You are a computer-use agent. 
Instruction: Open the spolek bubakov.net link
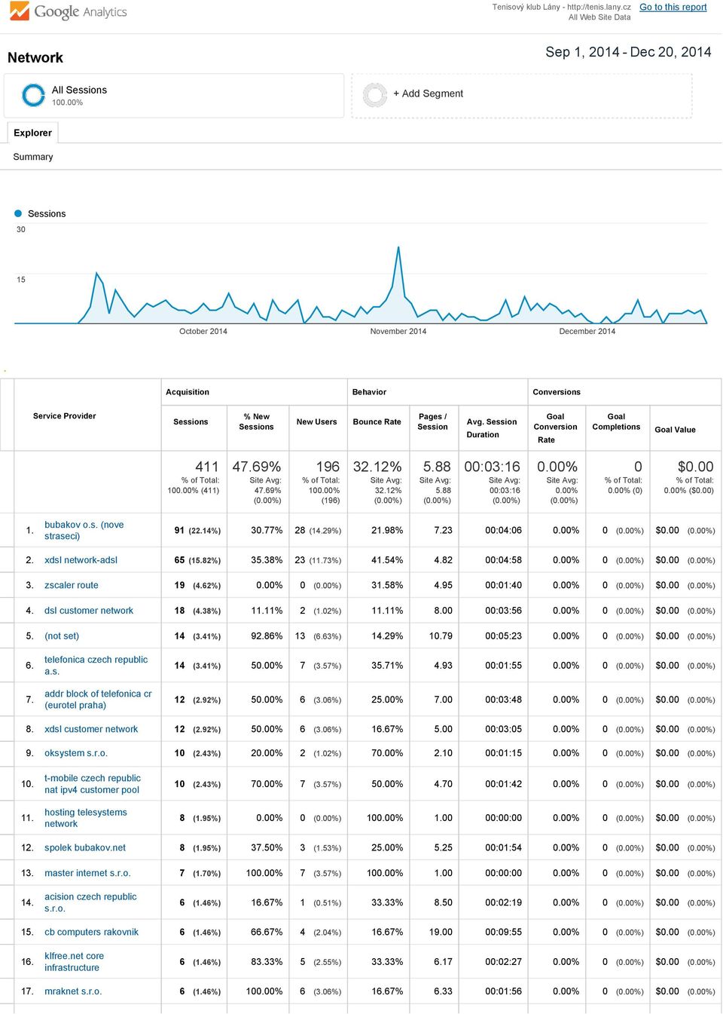[x=85, y=847]
